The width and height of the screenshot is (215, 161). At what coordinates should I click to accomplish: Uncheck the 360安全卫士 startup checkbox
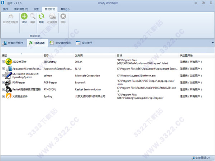click(3, 62)
